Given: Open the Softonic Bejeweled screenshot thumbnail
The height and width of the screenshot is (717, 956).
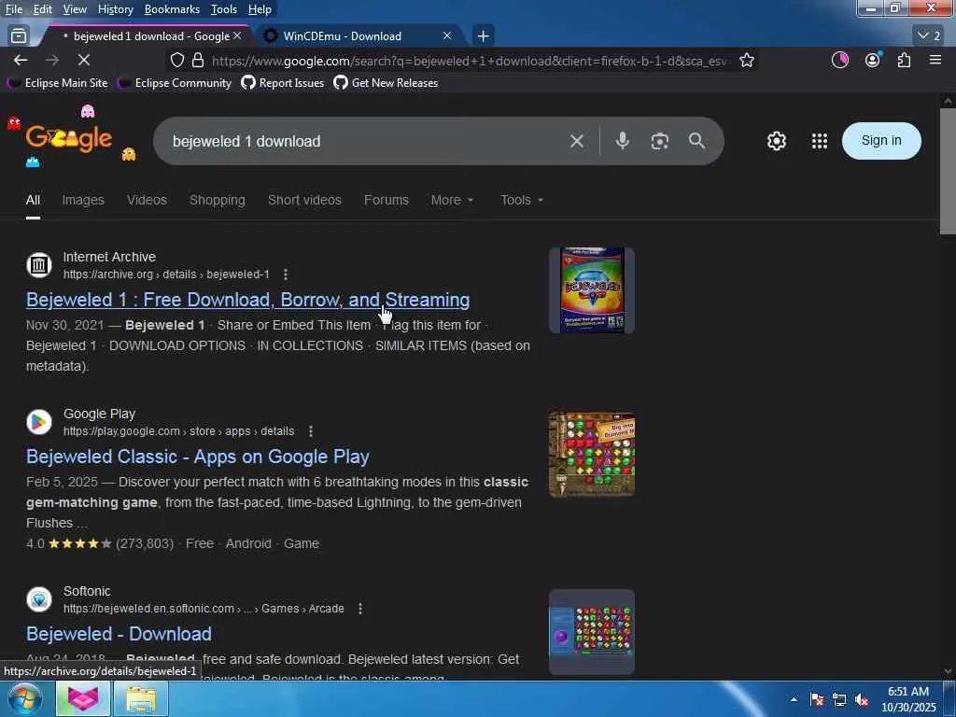Looking at the screenshot, I should [591, 632].
